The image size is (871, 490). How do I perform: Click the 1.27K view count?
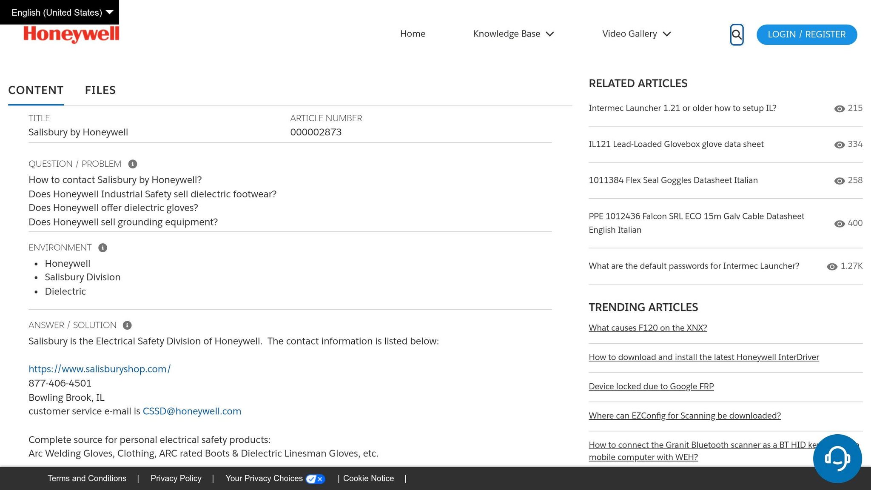click(851, 266)
